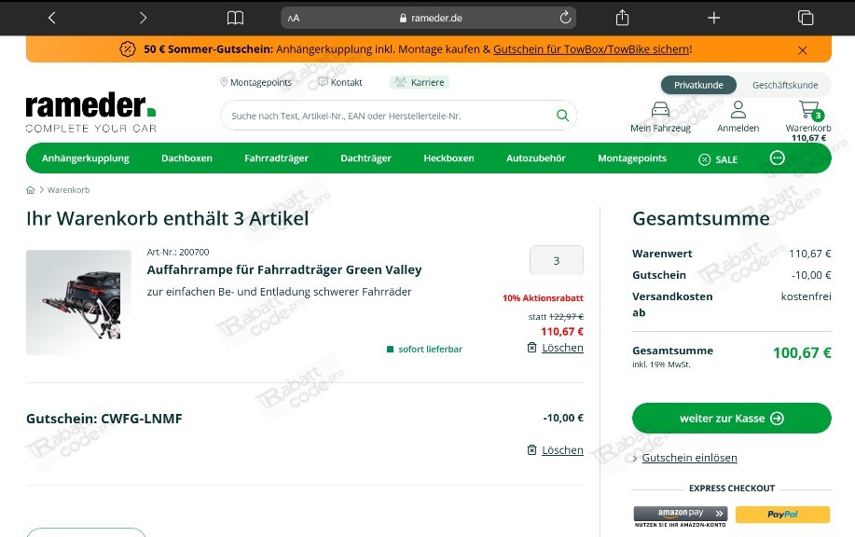The height and width of the screenshot is (537, 855).
Task: Open Safari bookmarks book icon
Action: point(235,18)
